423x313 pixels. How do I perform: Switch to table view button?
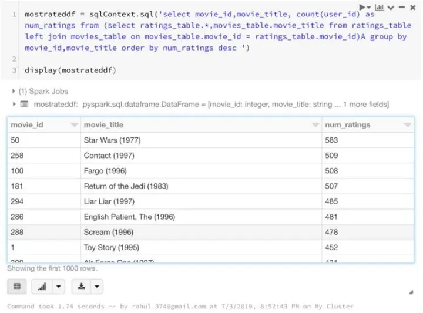pos(16,287)
